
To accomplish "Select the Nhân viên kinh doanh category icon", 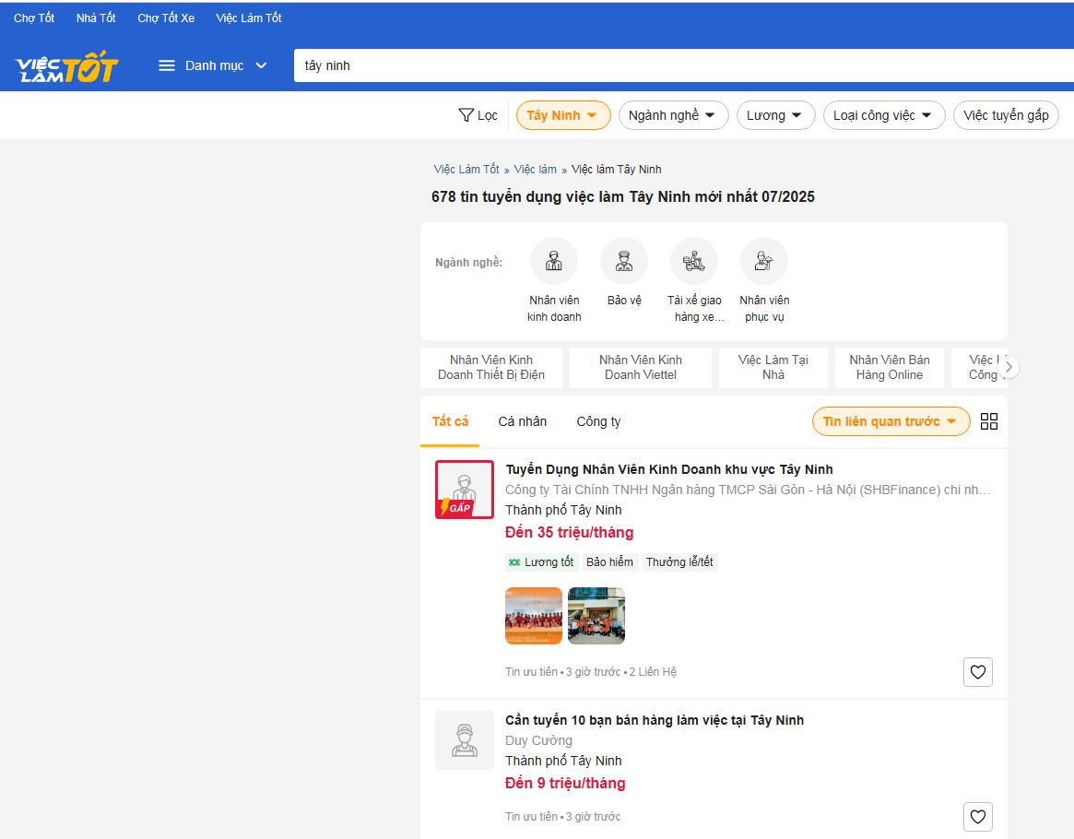I will [x=553, y=261].
